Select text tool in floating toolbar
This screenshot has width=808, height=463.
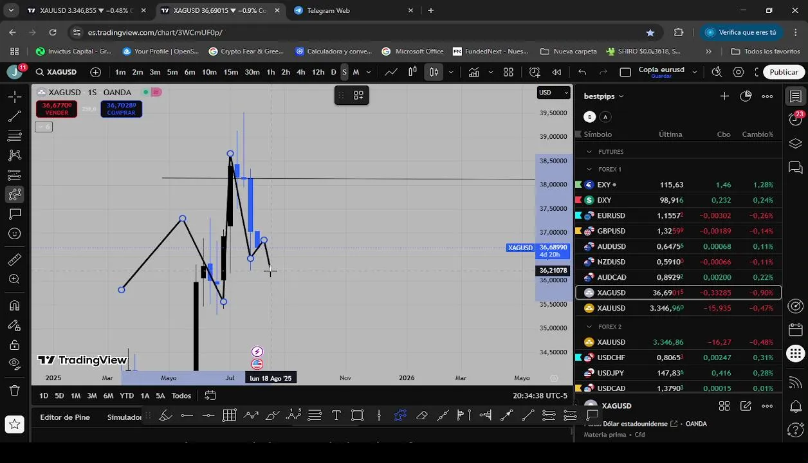(x=336, y=415)
